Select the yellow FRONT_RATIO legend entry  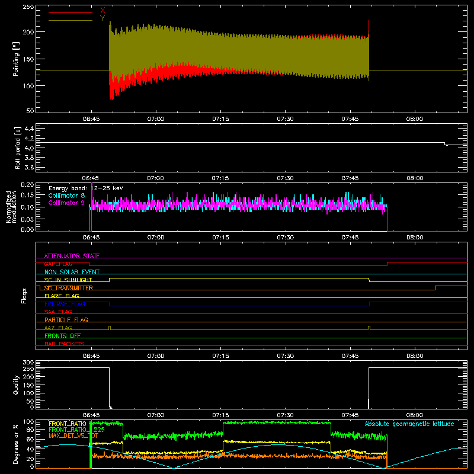pyautogui.click(x=68, y=424)
